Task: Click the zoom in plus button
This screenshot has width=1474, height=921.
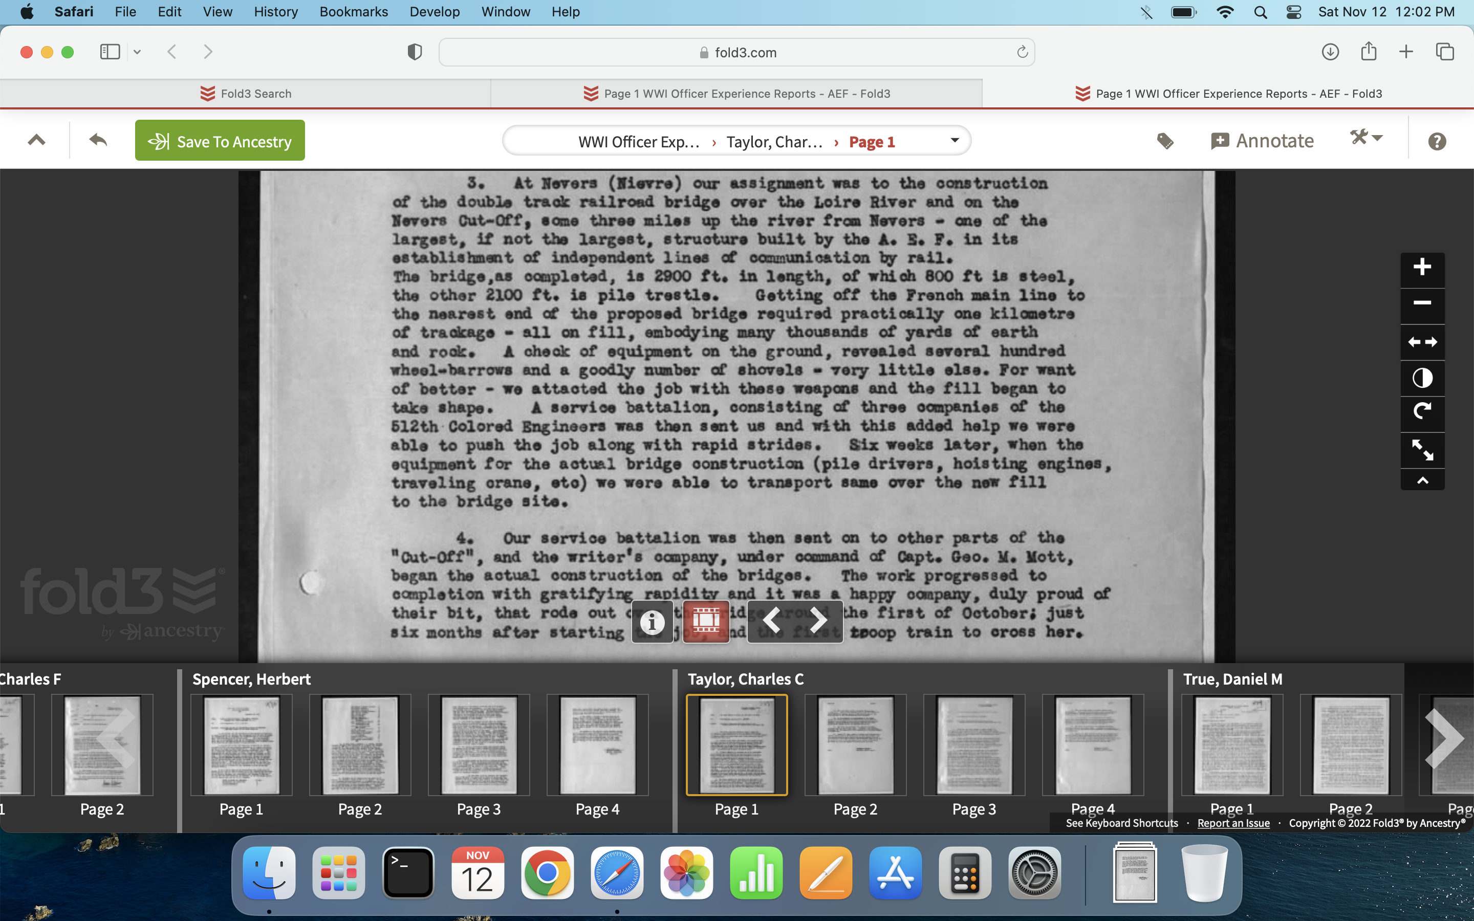Action: pos(1422,267)
